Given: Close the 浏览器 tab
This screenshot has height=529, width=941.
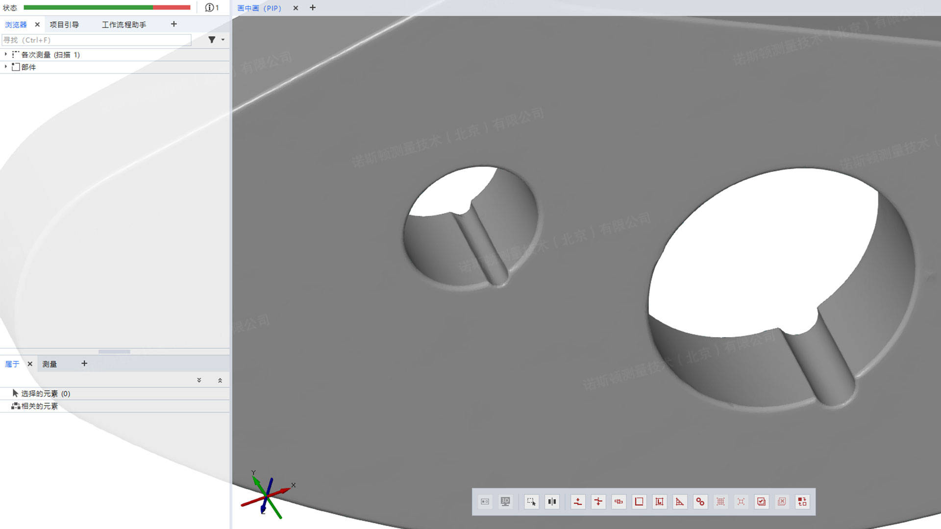Looking at the screenshot, I should coord(37,24).
